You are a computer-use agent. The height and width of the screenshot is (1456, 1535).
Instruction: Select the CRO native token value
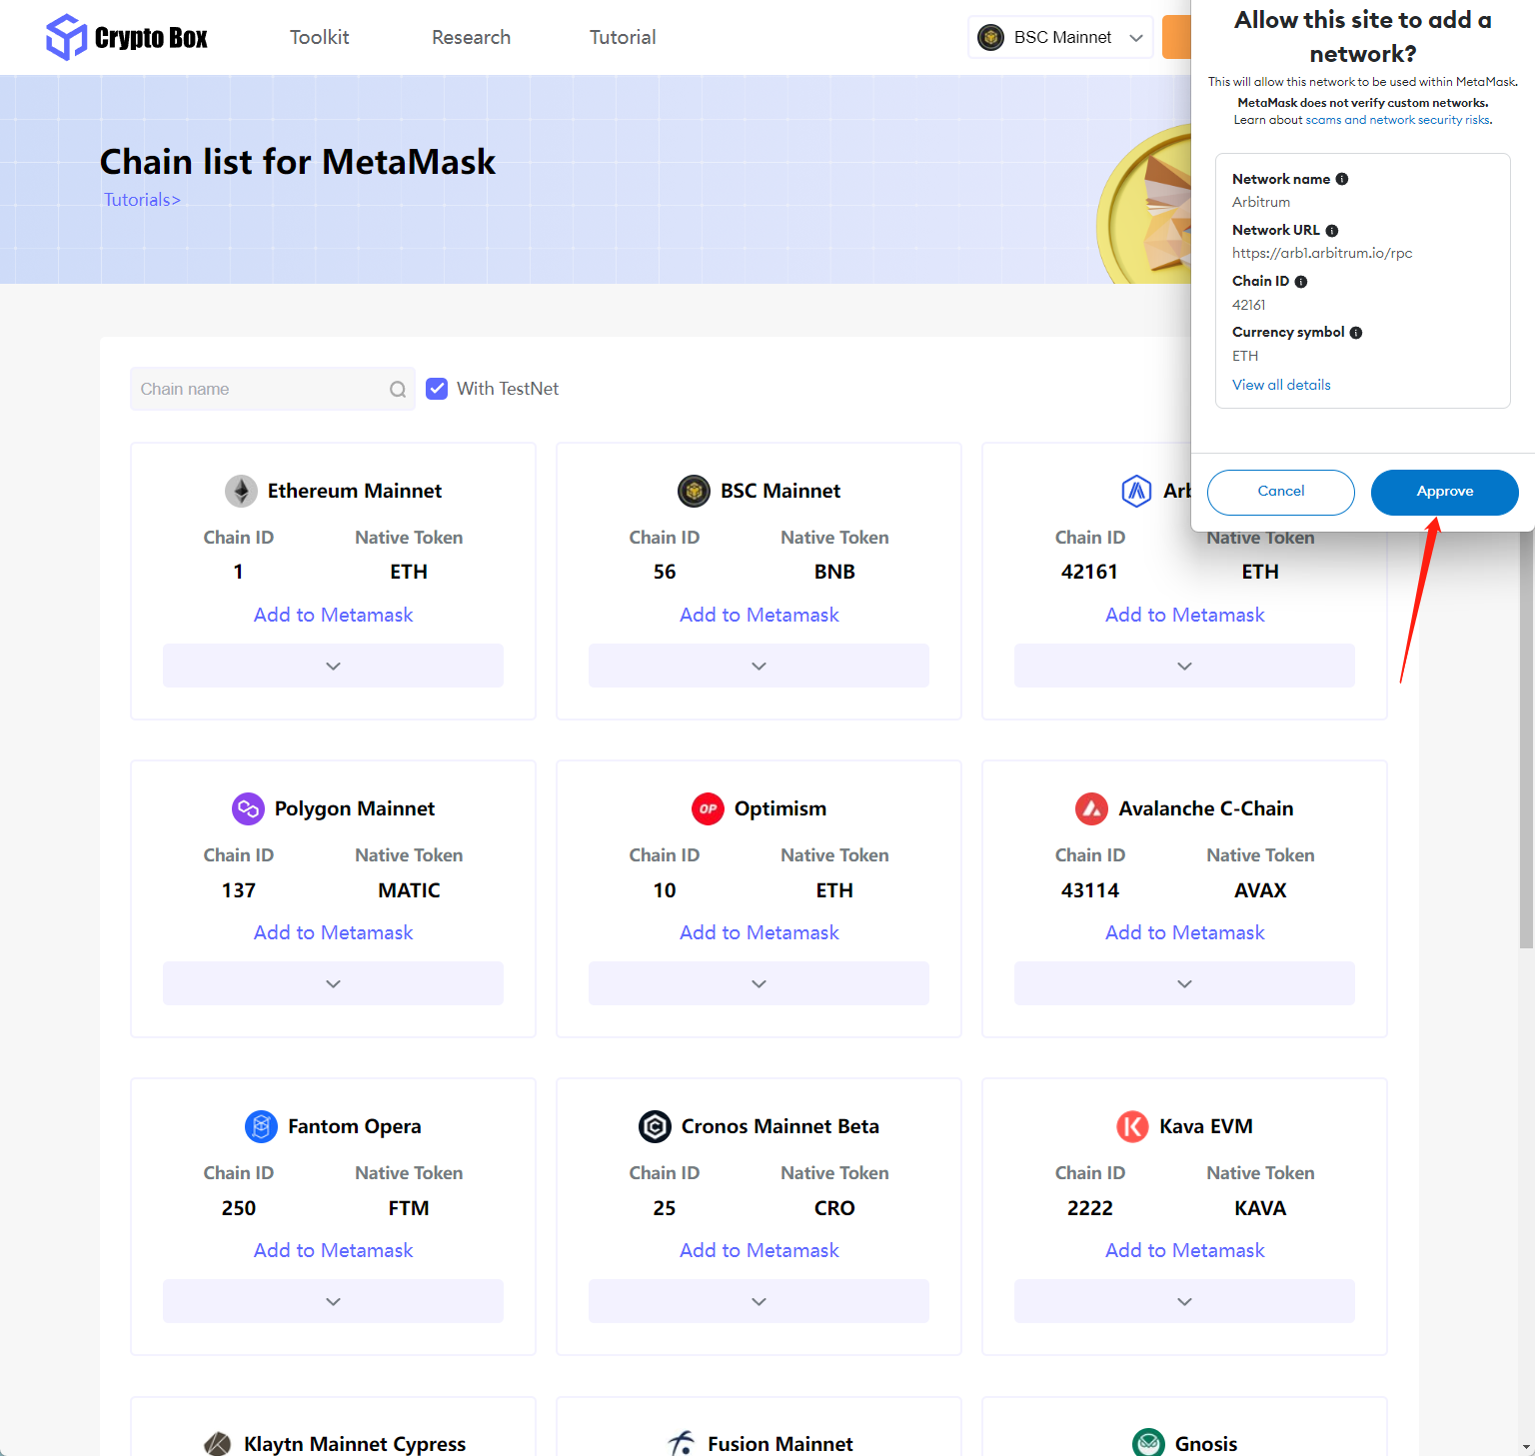pos(834,1208)
